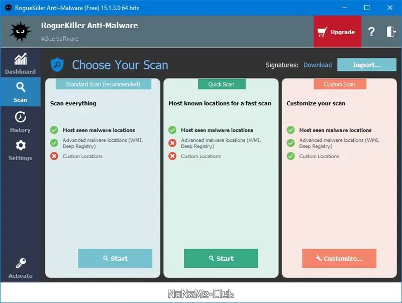This screenshot has height=303, width=402.
Task: Click the blue shield scan icon
Action: tap(57, 65)
